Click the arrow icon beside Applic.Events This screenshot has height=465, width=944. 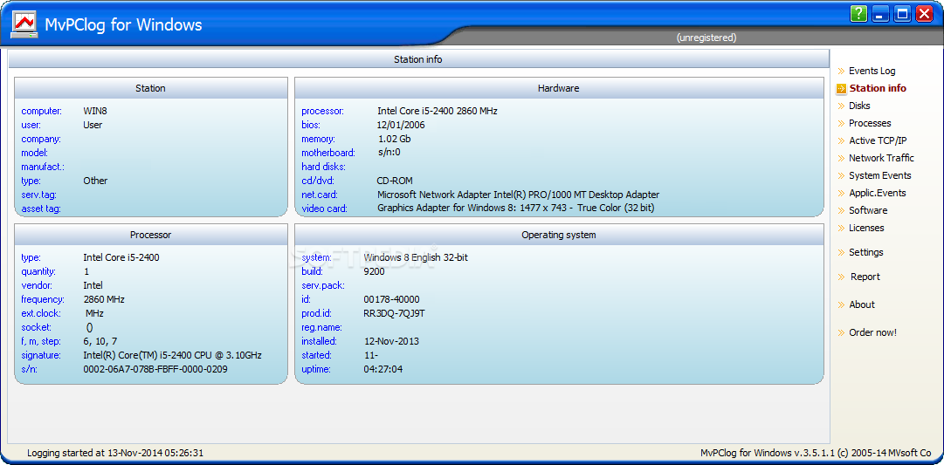point(841,193)
